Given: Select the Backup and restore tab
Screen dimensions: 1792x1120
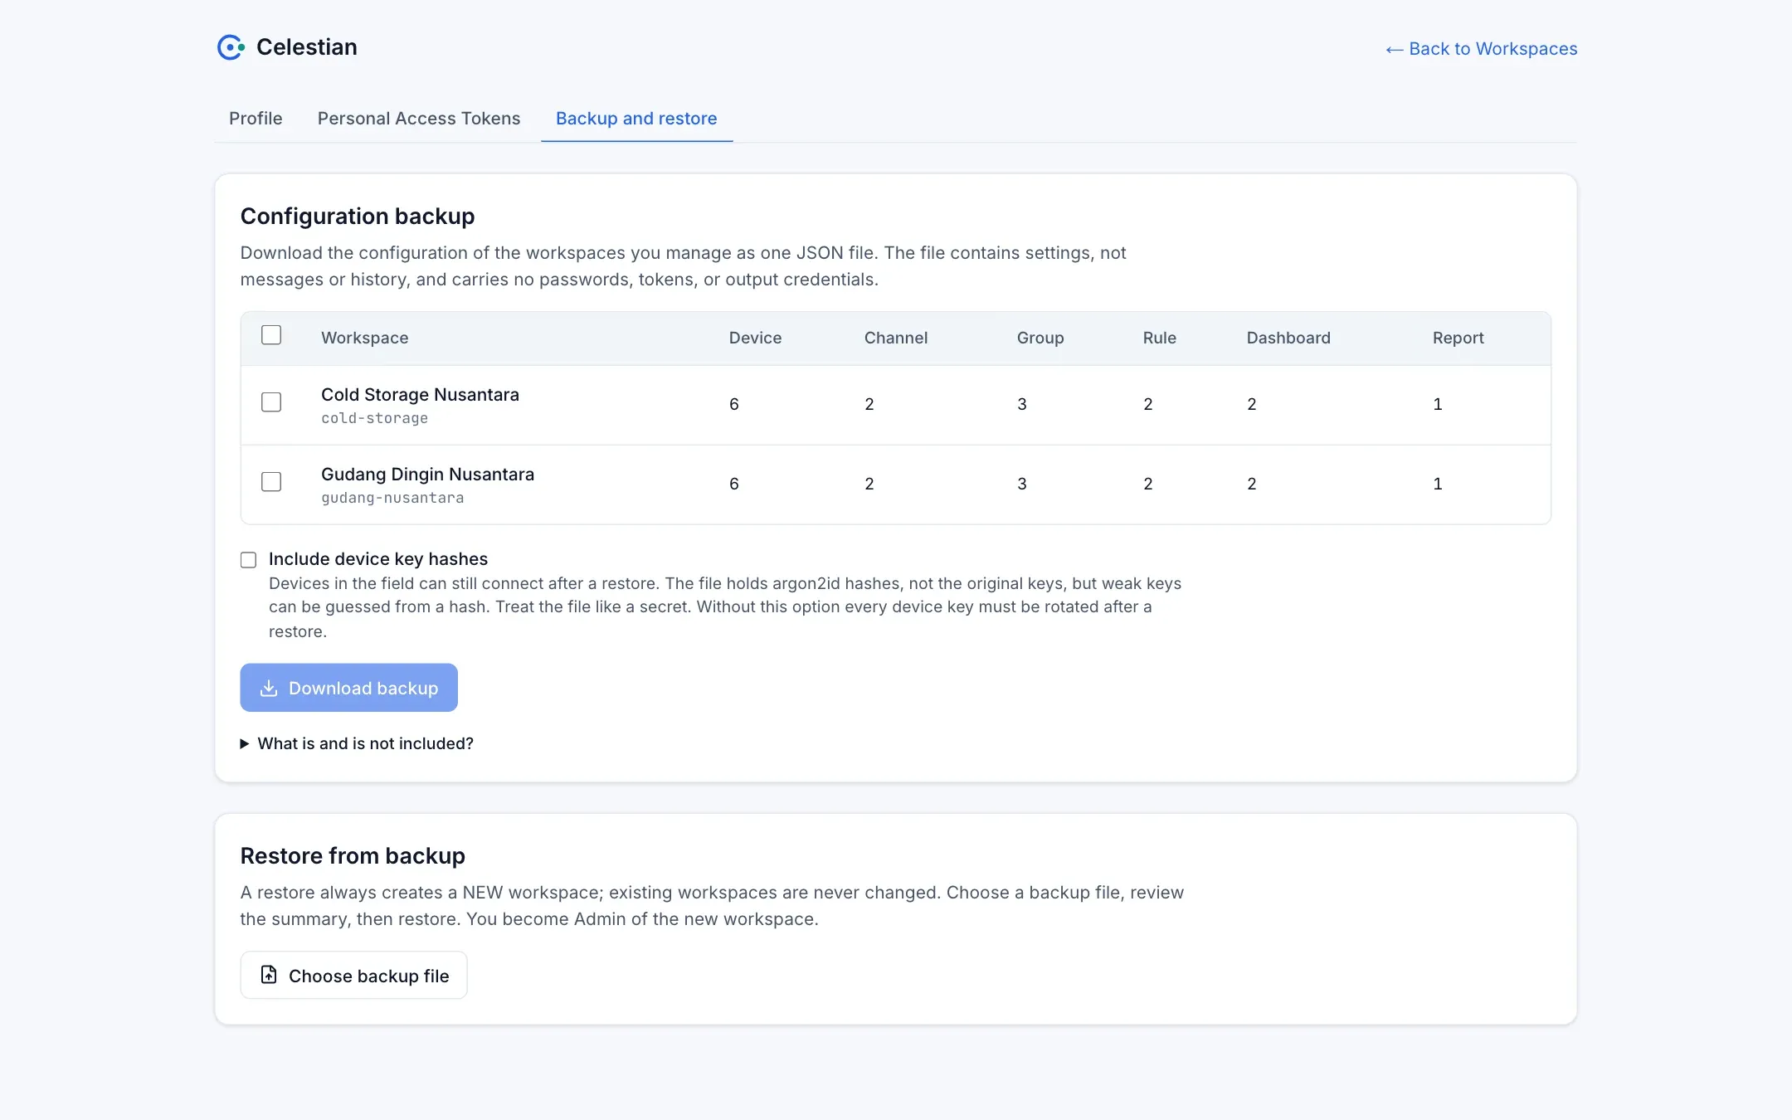Looking at the screenshot, I should [x=636, y=119].
